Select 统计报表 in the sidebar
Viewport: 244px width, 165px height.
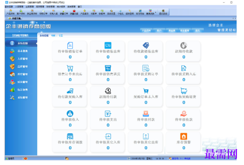click(21, 90)
